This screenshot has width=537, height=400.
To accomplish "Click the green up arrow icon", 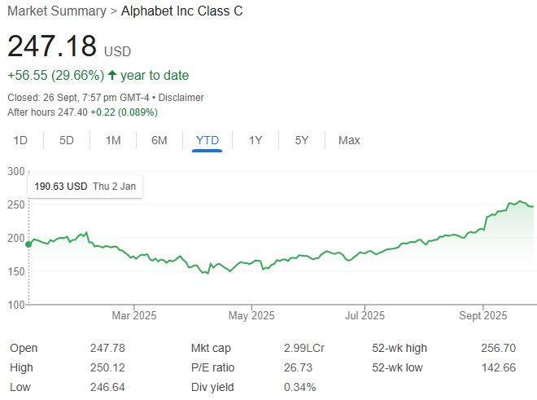I will pos(112,76).
